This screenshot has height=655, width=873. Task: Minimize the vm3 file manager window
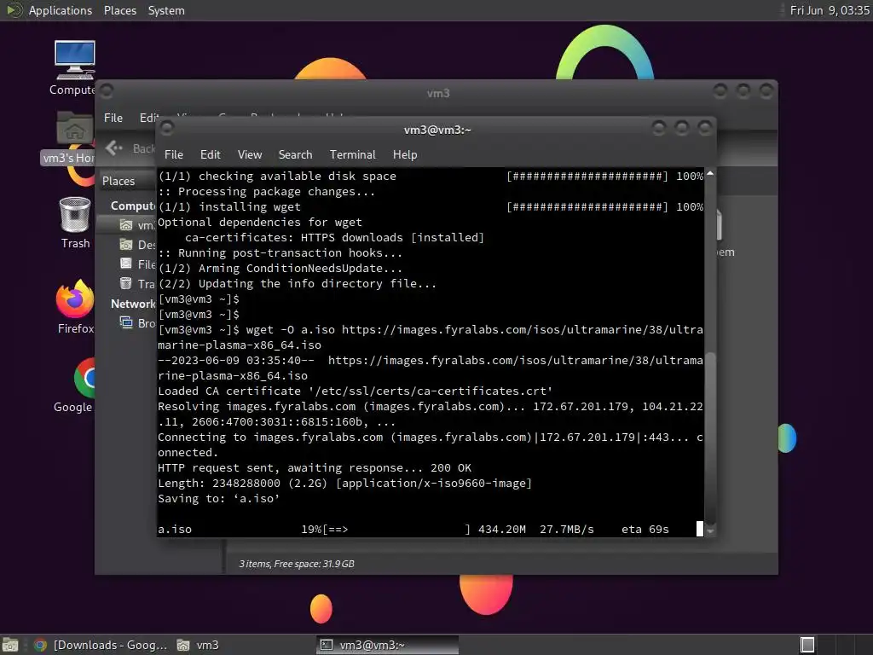tap(720, 90)
